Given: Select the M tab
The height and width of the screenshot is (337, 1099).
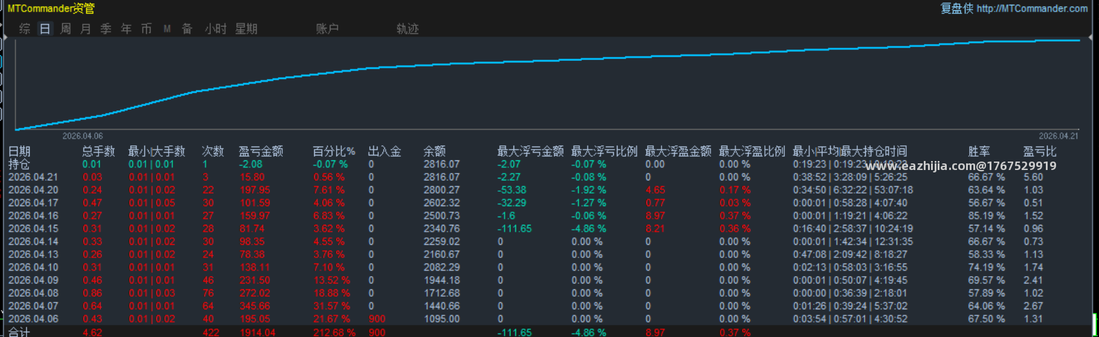Looking at the screenshot, I should [167, 28].
